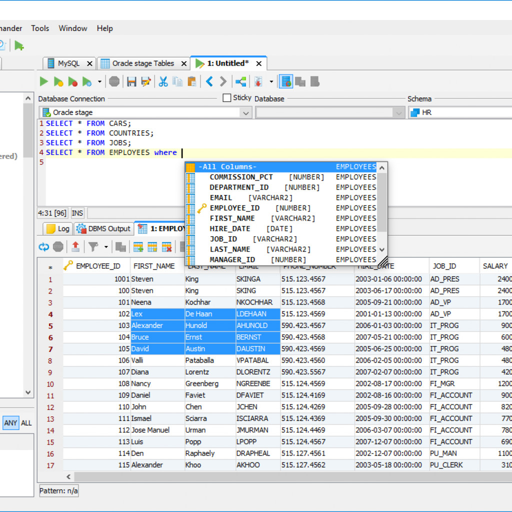Viewport: 512px width, 512px height.
Task: Execute the SQL script with the green play icon
Action: (x=44, y=81)
